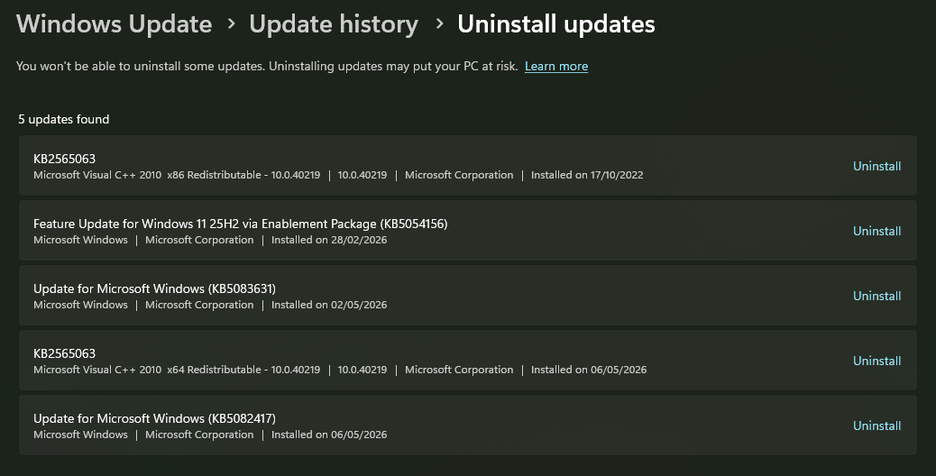Screen dimensions: 936x476
Task: Open the Update history breadcrumb
Action: (x=334, y=24)
